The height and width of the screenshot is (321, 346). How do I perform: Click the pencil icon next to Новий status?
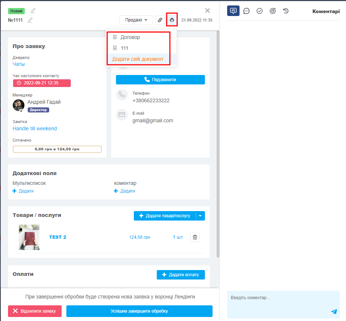[x=33, y=11]
